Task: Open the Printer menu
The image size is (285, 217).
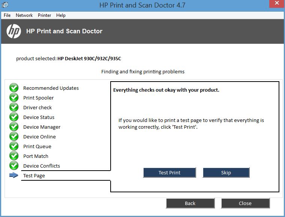Action: tap(44, 15)
